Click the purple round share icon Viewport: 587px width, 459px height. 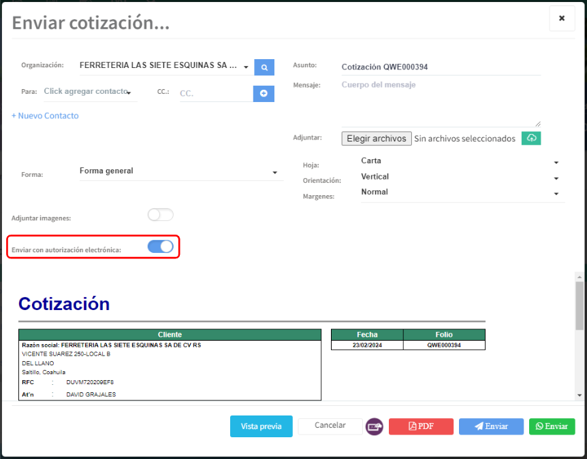(x=375, y=426)
